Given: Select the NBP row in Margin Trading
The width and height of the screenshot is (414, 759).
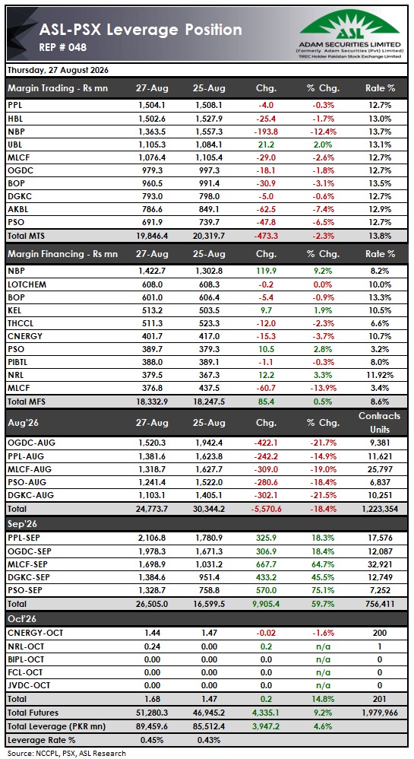Looking at the screenshot, I should click(207, 131).
